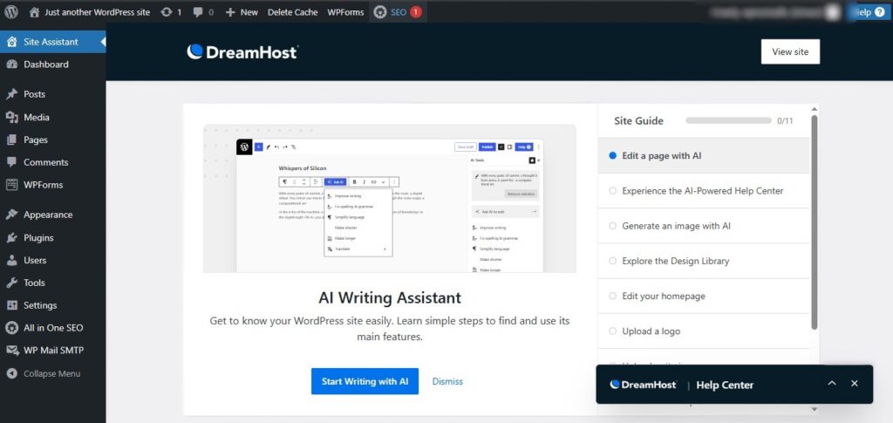Click the Dashboard gauge icon

(11, 65)
